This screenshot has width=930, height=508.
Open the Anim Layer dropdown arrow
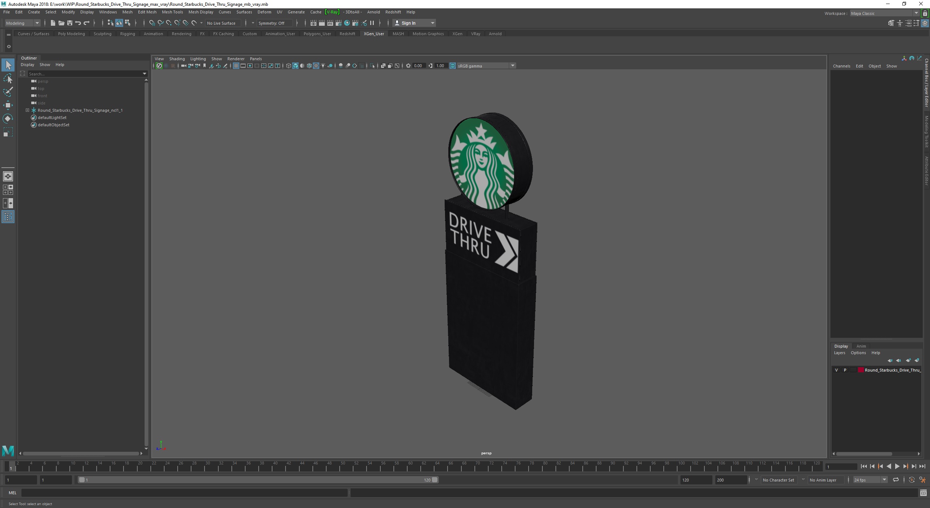[x=803, y=480]
